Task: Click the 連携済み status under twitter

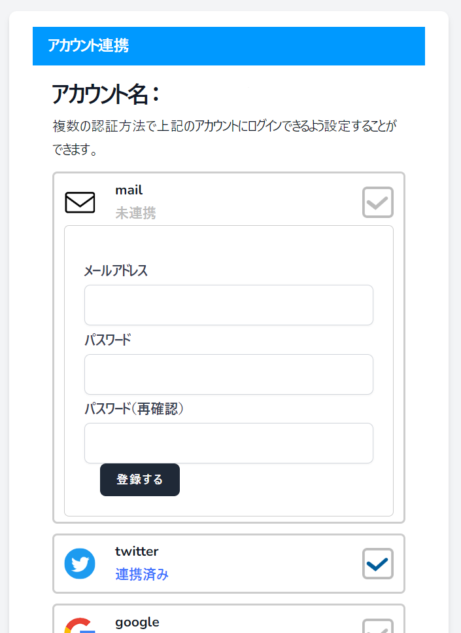Action: point(142,575)
